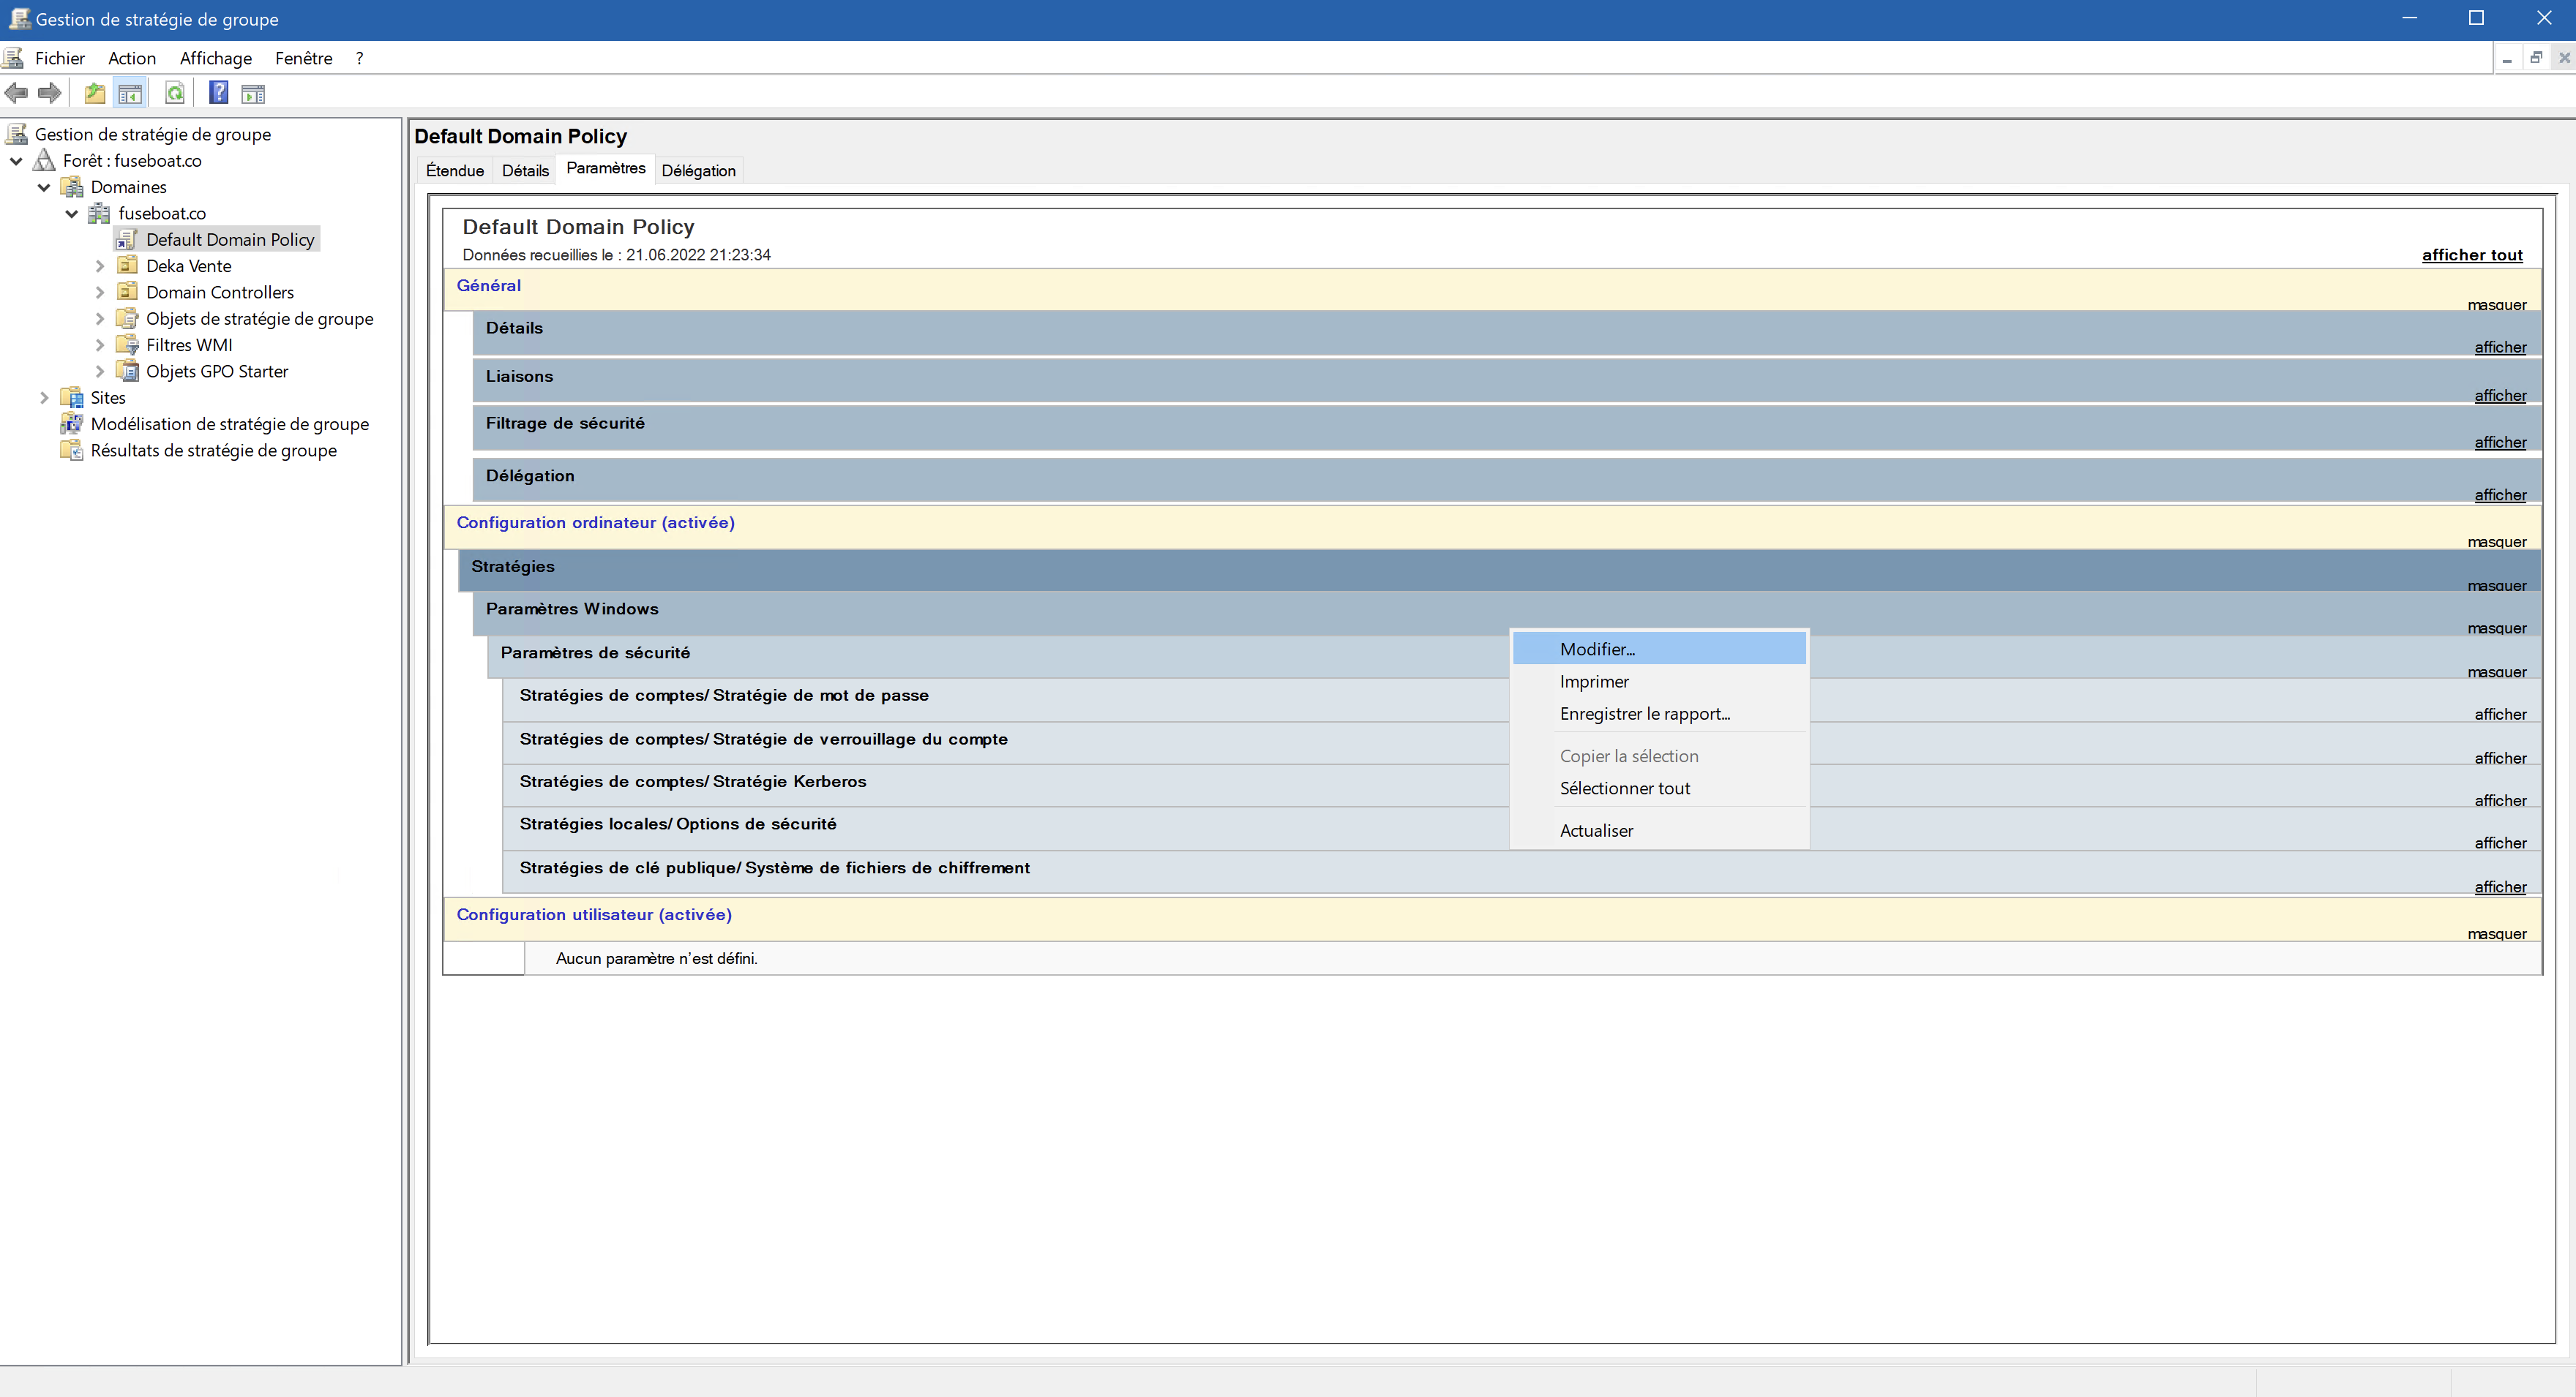Click the green Refresh page icon
This screenshot has height=1397, width=2576.
(175, 94)
